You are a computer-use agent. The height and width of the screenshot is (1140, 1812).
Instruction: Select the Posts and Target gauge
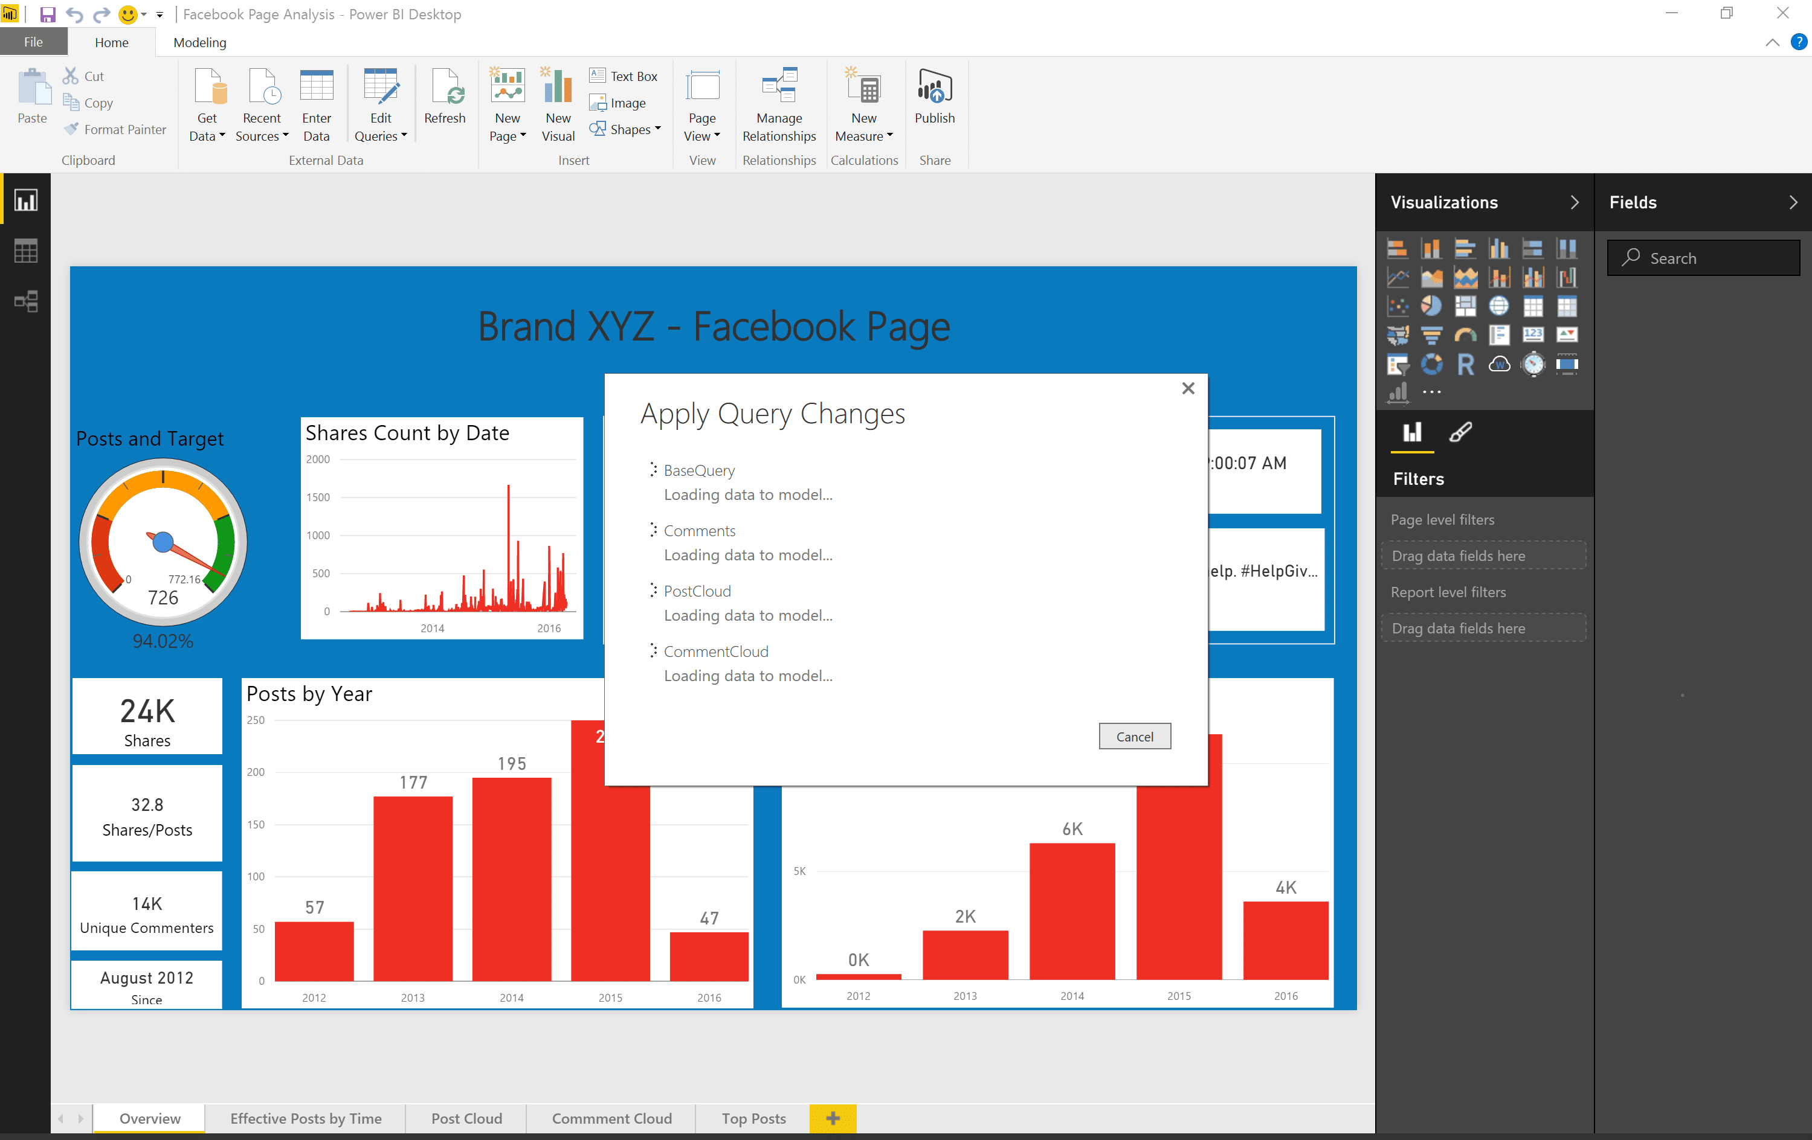pyautogui.click(x=163, y=542)
